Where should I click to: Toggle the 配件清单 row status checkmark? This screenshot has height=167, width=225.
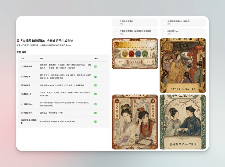[95, 121]
